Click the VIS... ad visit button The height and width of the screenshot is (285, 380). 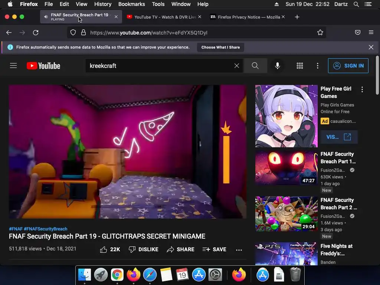click(339, 137)
